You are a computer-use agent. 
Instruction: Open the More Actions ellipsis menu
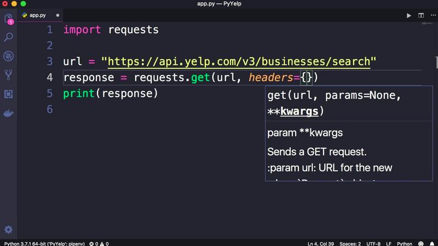[433, 15]
